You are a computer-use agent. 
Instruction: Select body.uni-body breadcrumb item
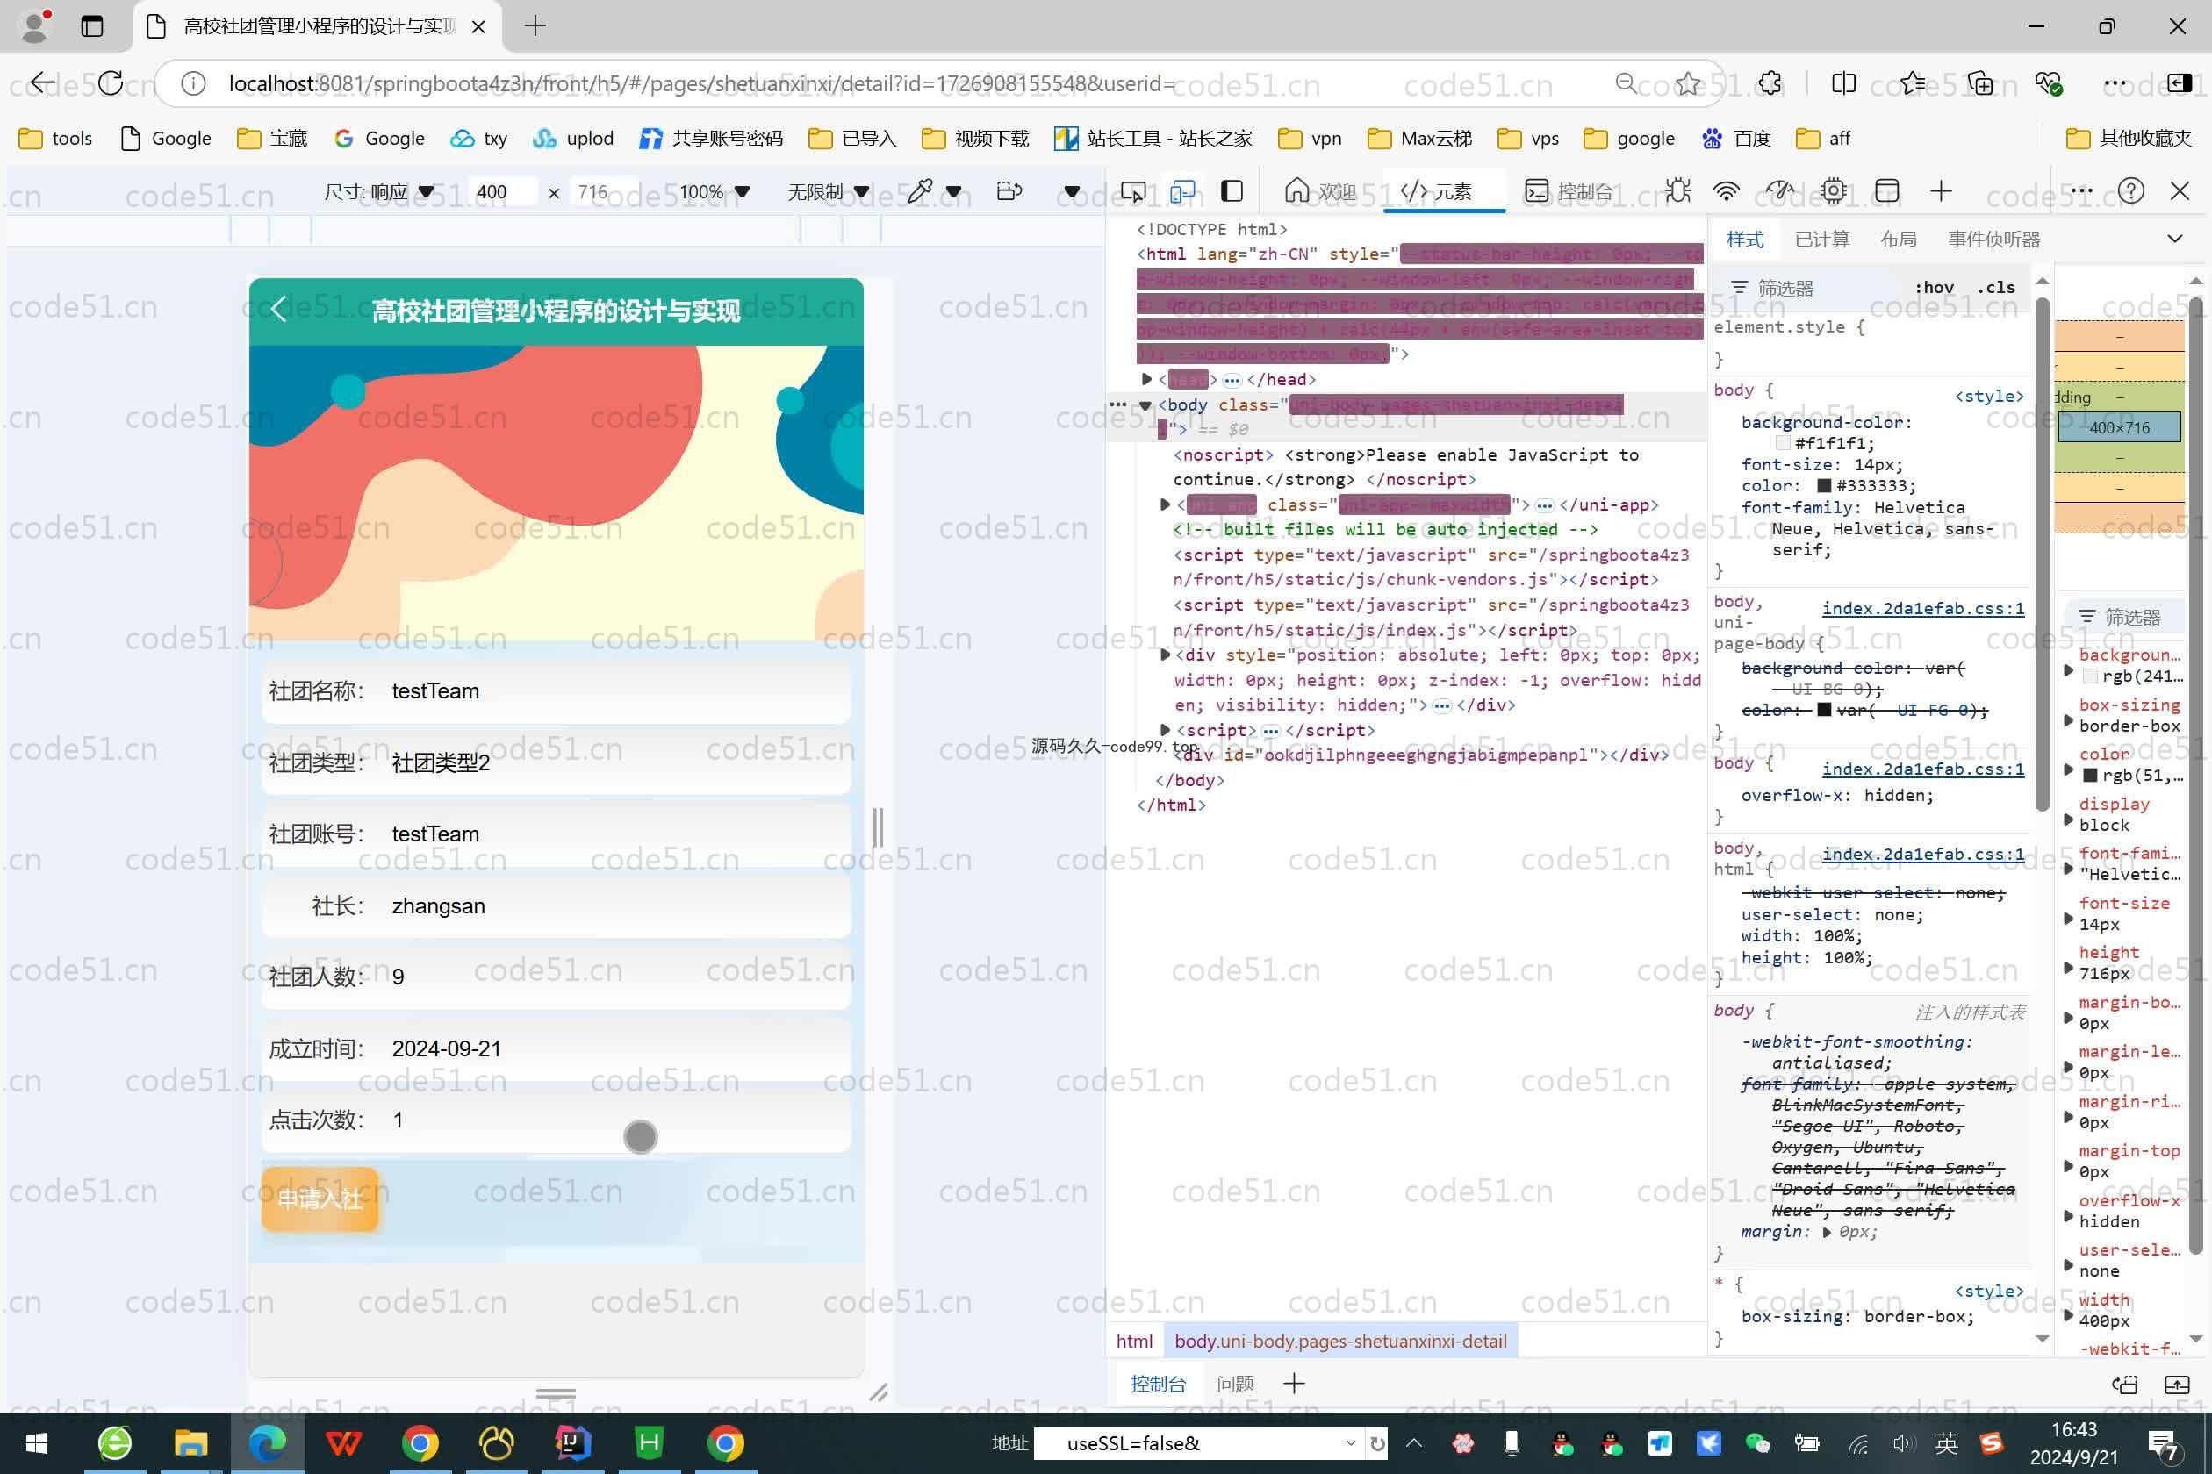click(1340, 1342)
